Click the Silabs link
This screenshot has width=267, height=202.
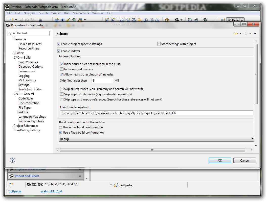coord(44,191)
